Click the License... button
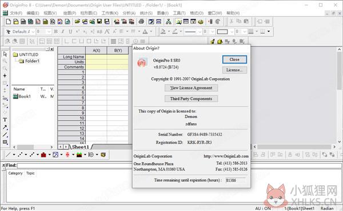Viewport: 343px width, 211px height. tap(234, 70)
